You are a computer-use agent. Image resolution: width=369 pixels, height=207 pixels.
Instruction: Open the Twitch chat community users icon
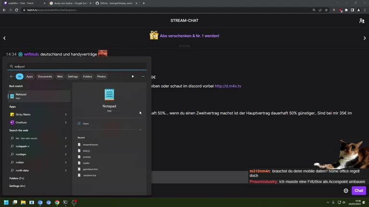pos(361,21)
